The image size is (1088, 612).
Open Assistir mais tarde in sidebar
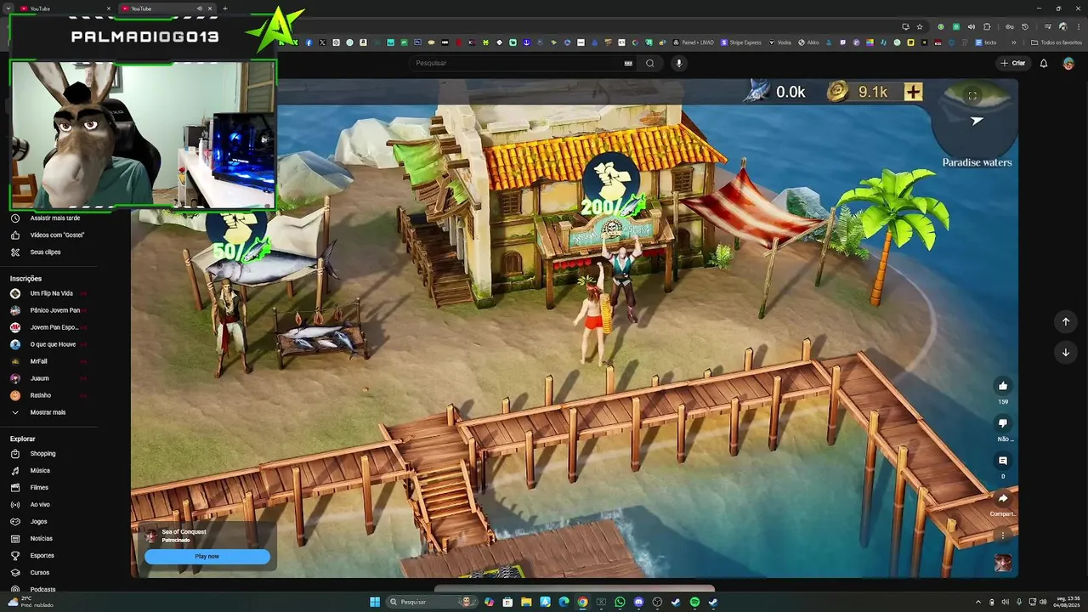pos(54,218)
